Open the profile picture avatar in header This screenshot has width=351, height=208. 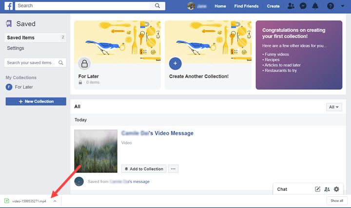pos(191,6)
